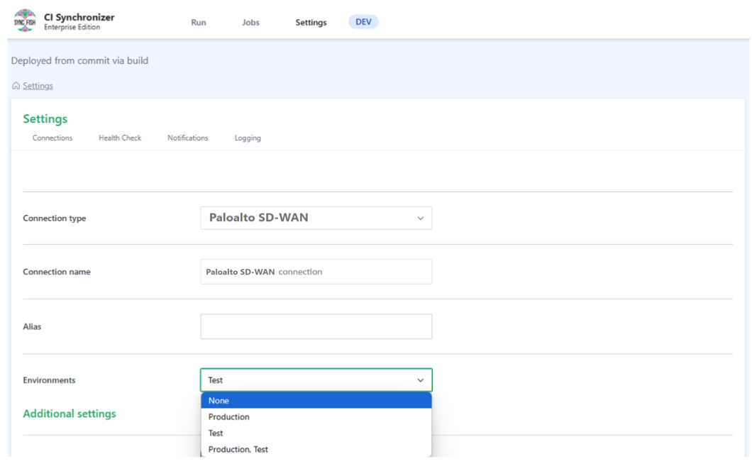Open the Run menu item

tap(199, 22)
